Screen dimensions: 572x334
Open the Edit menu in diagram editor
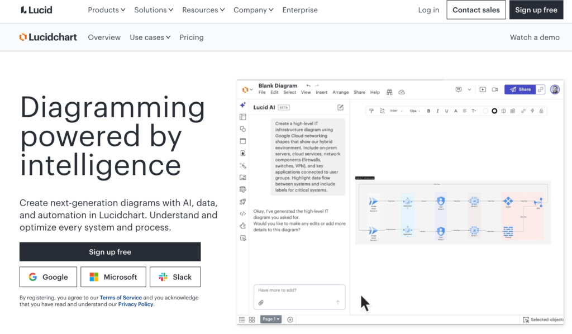click(x=274, y=92)
